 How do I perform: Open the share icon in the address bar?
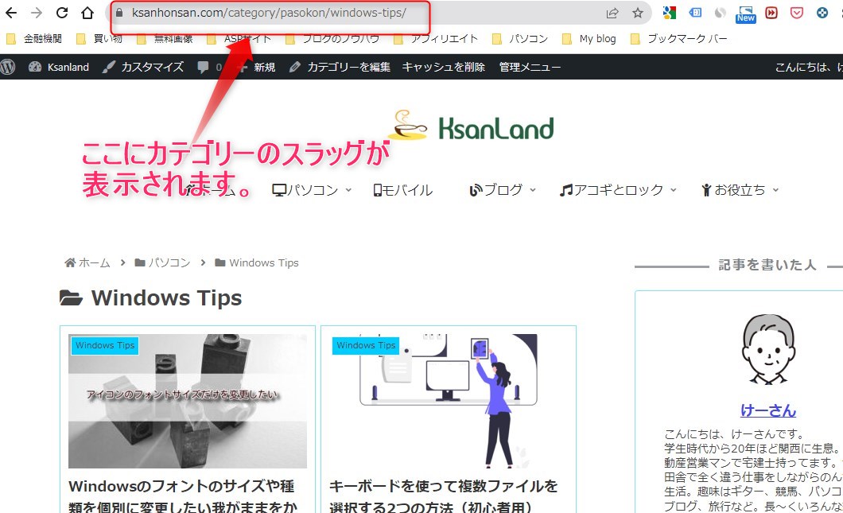(x=612, y=13)
